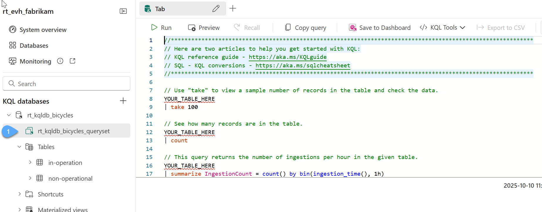The image size is (542, 212).
Task: Expand the in-operation table
Action: coord(30,162)
